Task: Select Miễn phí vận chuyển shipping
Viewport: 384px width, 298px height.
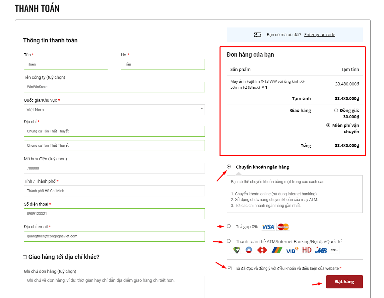Action: click(328, 125)
